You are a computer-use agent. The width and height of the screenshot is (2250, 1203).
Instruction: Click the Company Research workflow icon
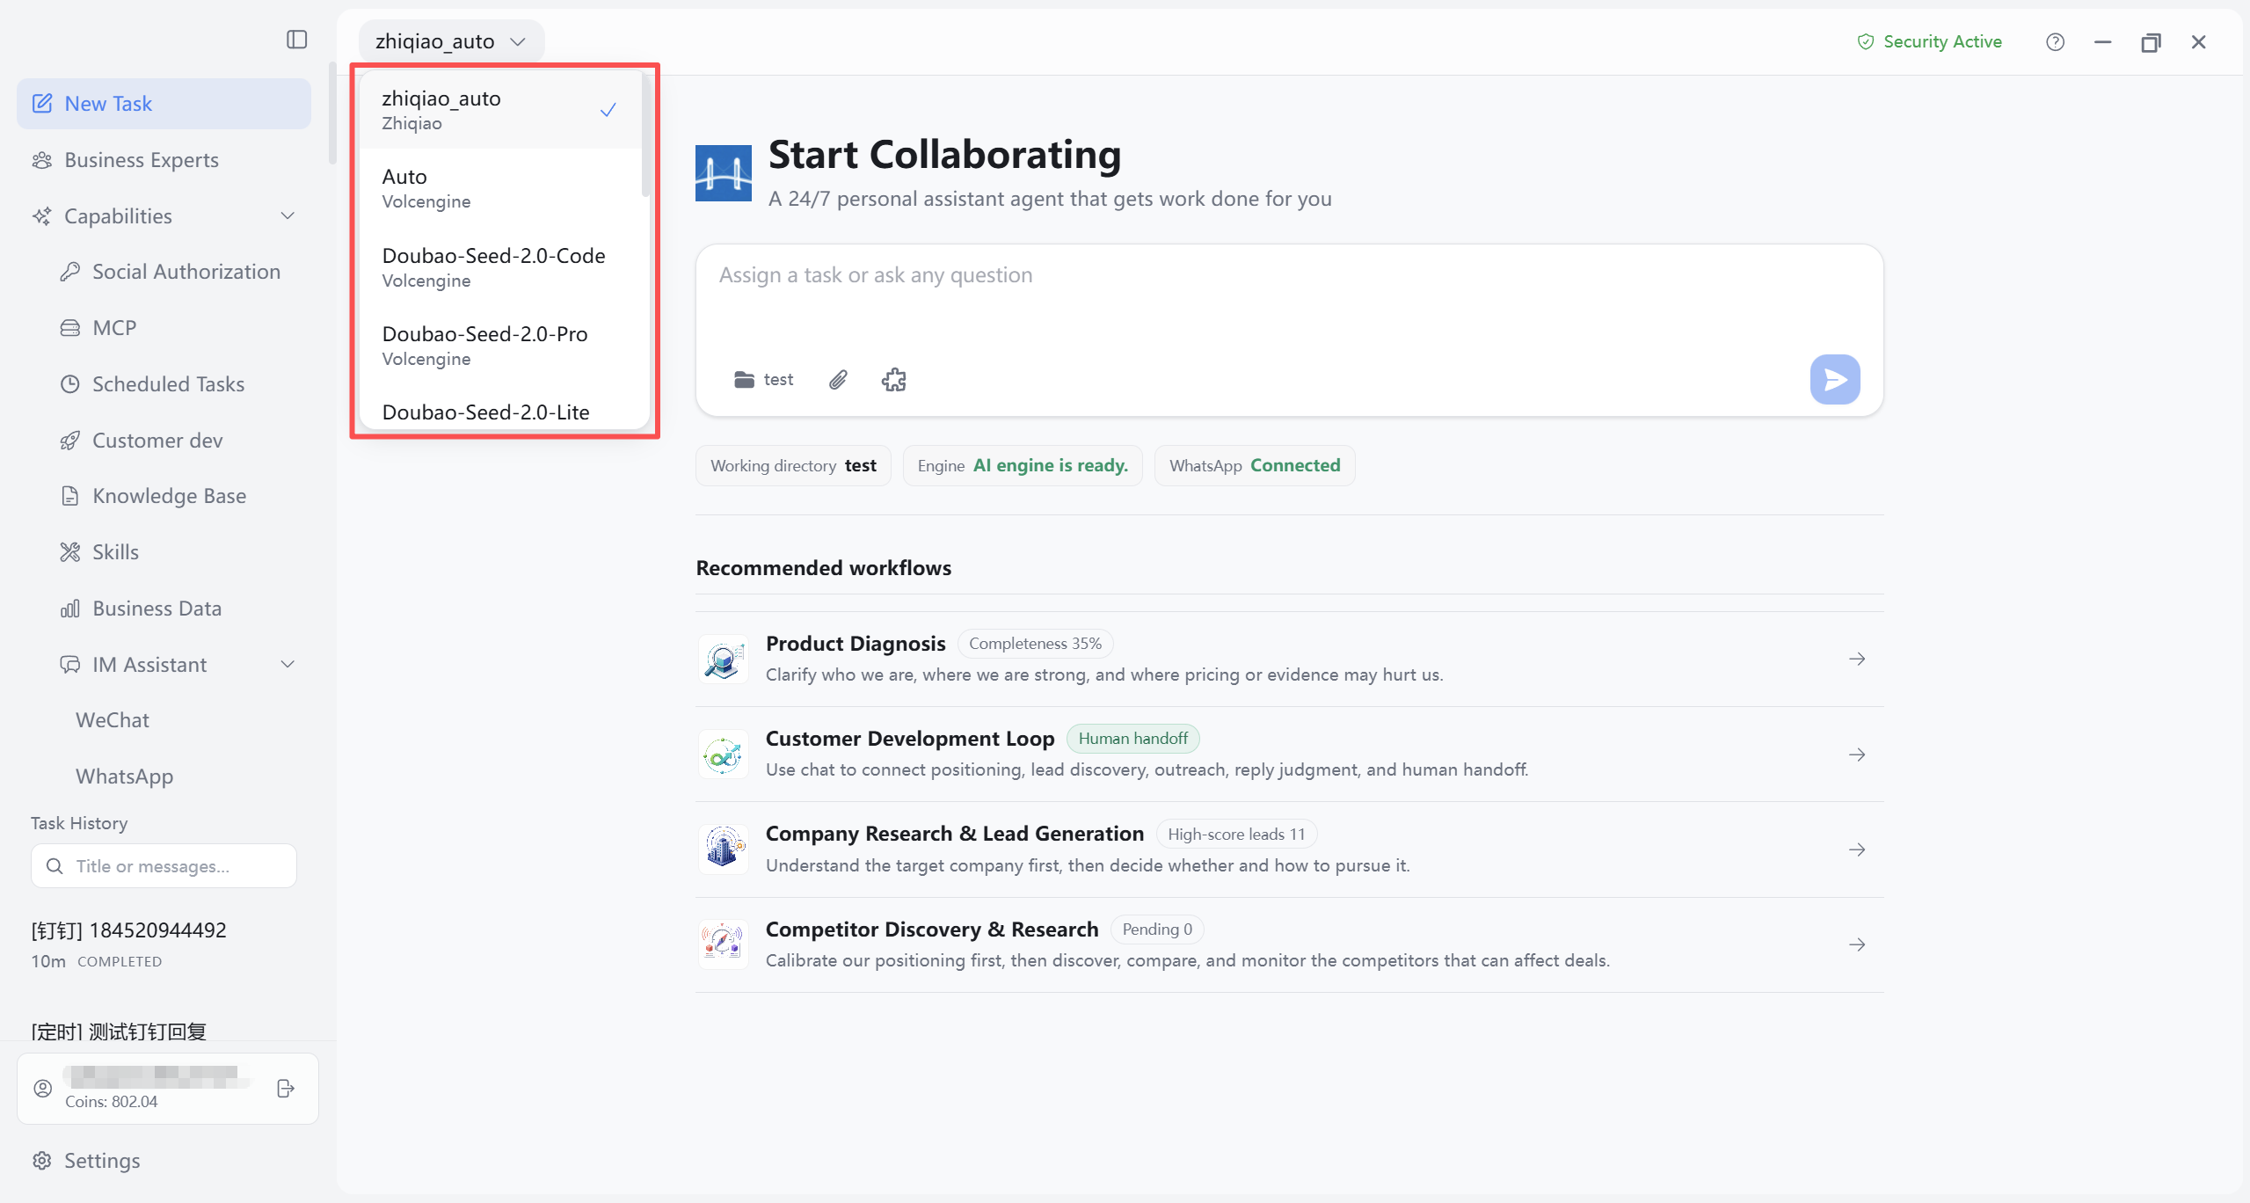tap(724, 849)
